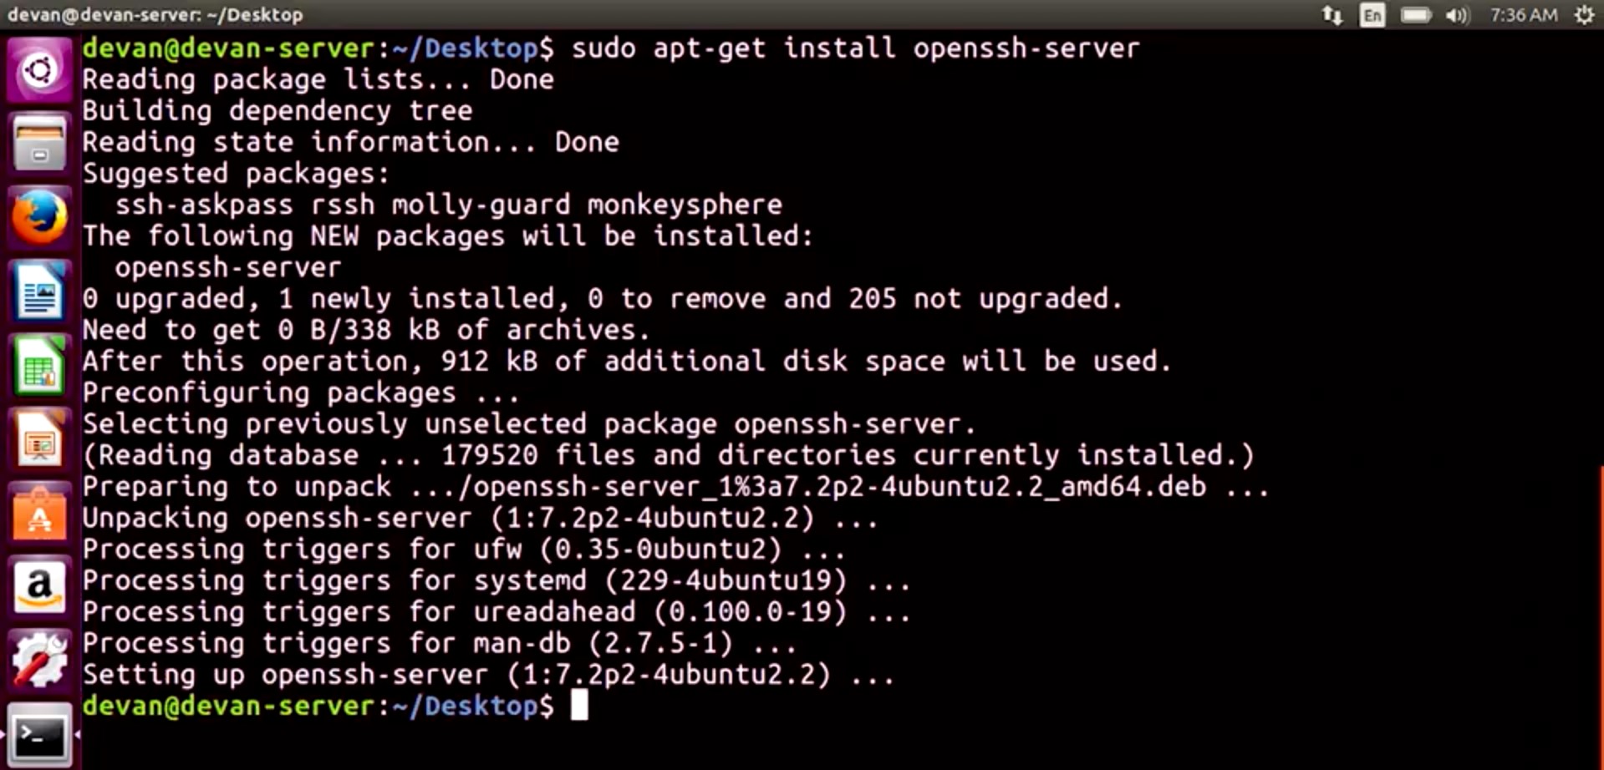
Task: Open LibreOffice Writer from the launcher
Action: pyautogui.click(x=39, y=291)
